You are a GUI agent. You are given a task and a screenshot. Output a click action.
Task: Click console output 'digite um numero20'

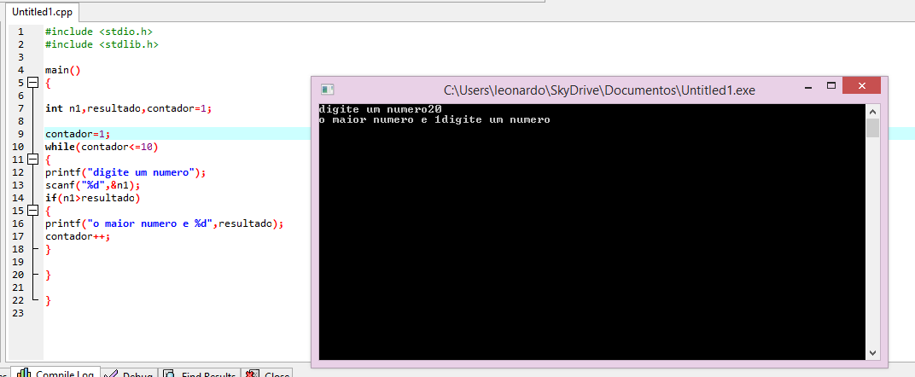click(x=380, y=109)
